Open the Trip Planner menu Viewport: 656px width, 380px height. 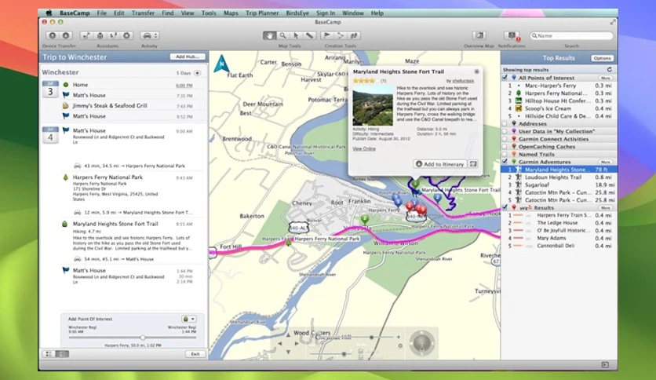[x=262, y=13]
